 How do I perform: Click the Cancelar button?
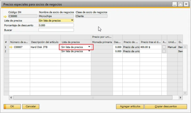pos(31,107)
